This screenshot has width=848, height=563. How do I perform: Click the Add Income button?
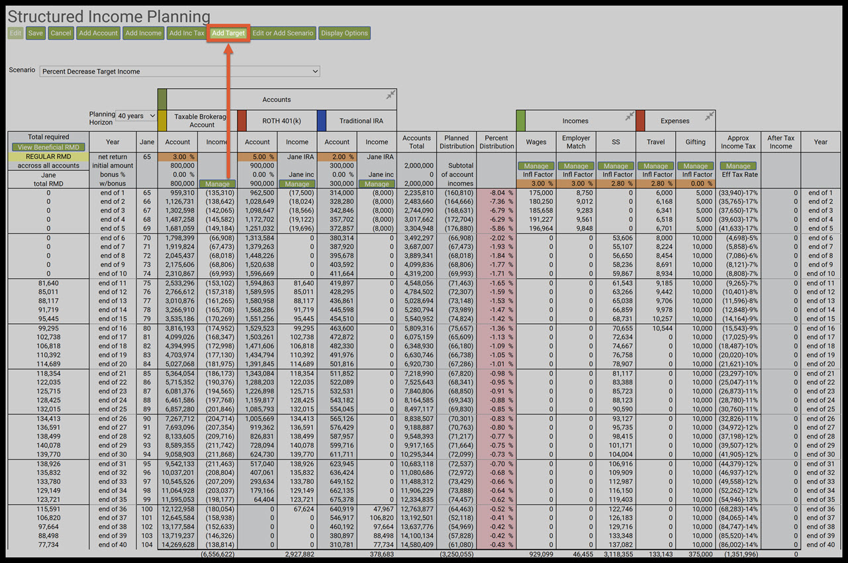point(144,33)
